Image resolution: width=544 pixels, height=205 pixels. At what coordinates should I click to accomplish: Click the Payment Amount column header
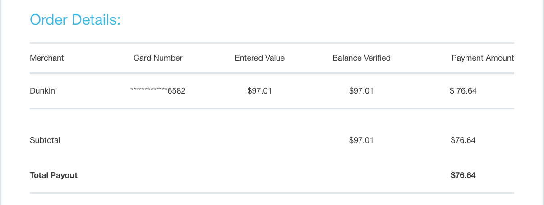(x=483, y=58)
